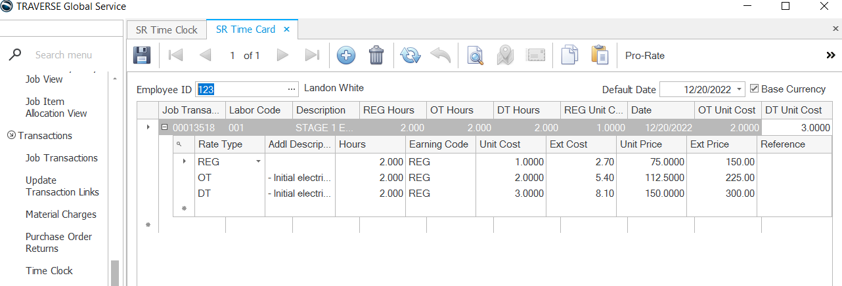This screenshot has height=286, width=842.
Task: Open Employee ID lookup ellipsis
Action: click(x=292, y=89)
